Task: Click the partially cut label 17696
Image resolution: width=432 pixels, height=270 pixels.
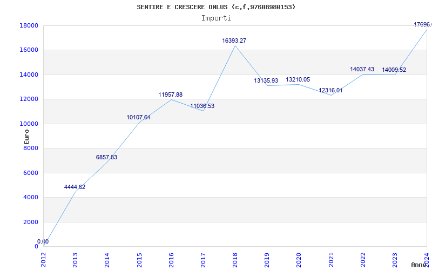Action: pos(423,24)
